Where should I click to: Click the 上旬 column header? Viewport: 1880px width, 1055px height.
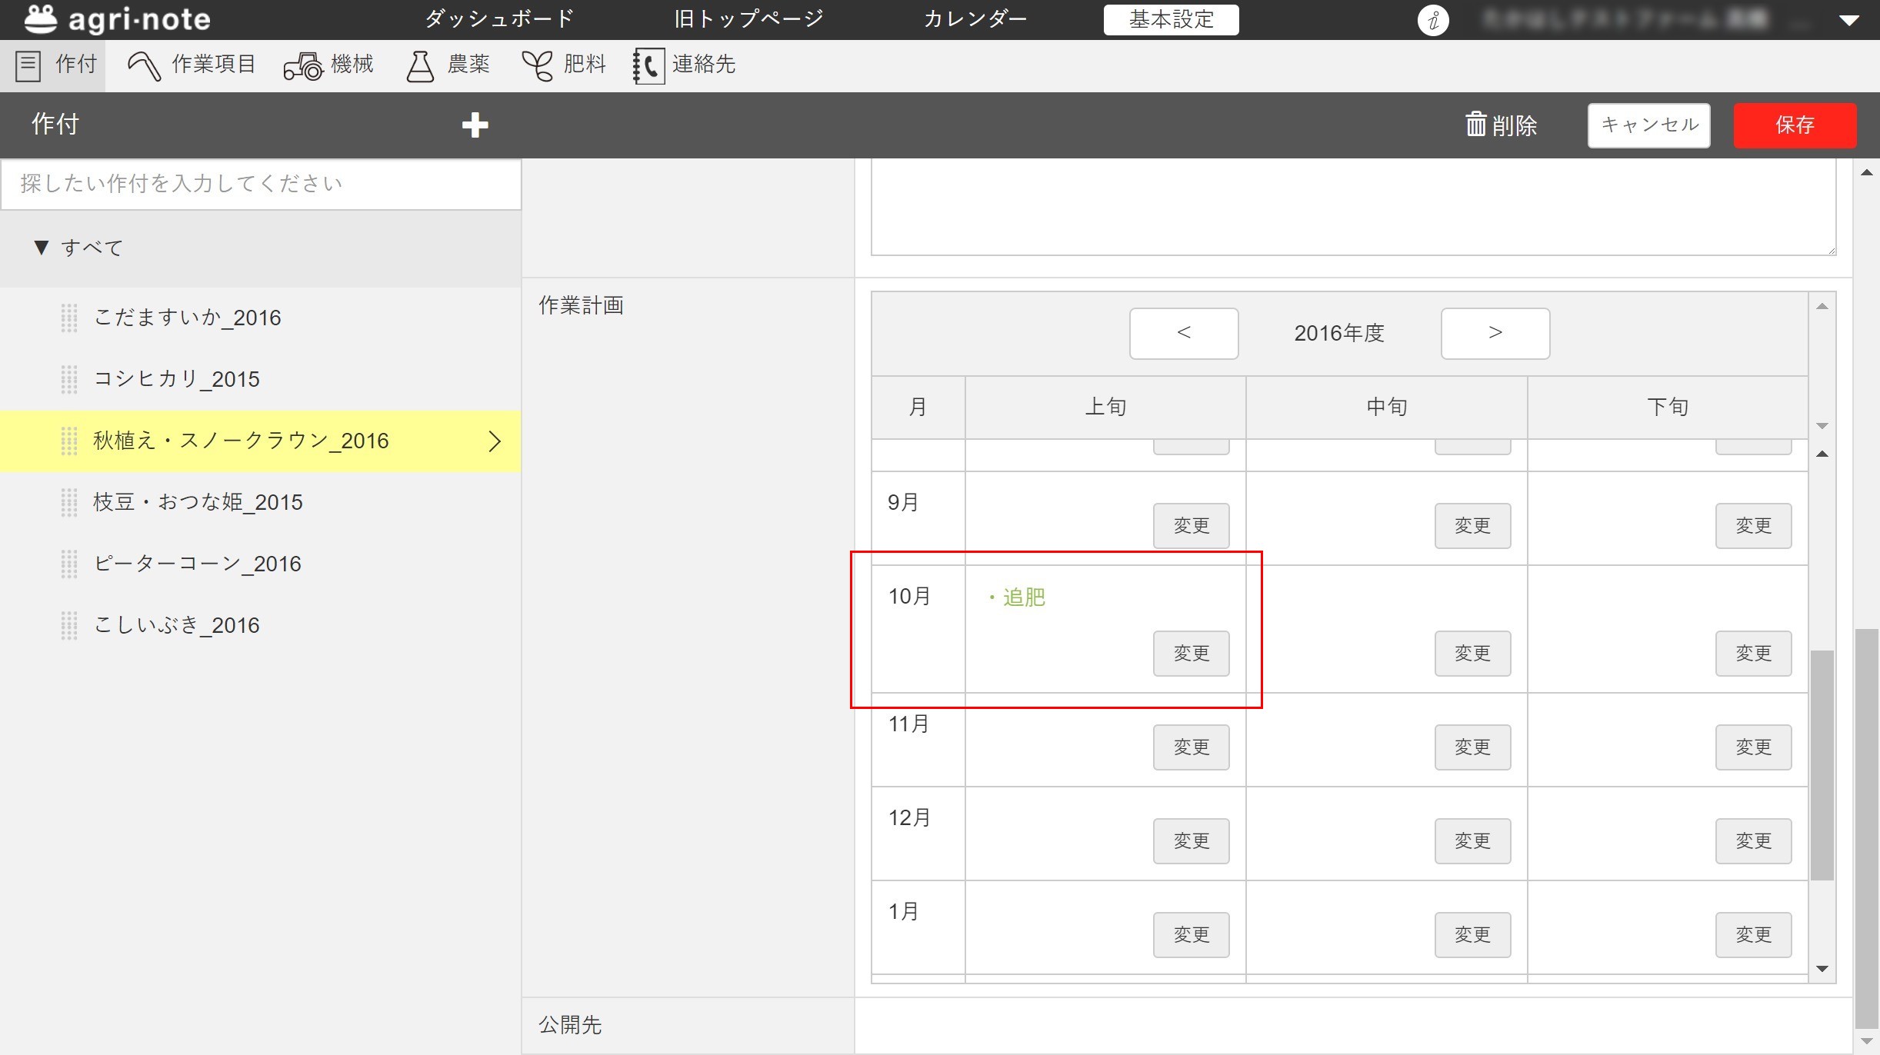click(1105, 408)
